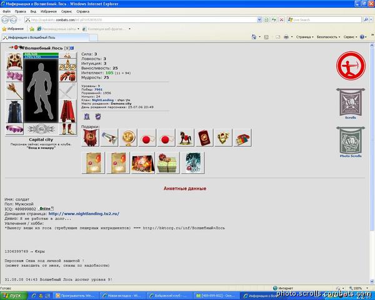Click the info icon next to character name

coord(72,48)
